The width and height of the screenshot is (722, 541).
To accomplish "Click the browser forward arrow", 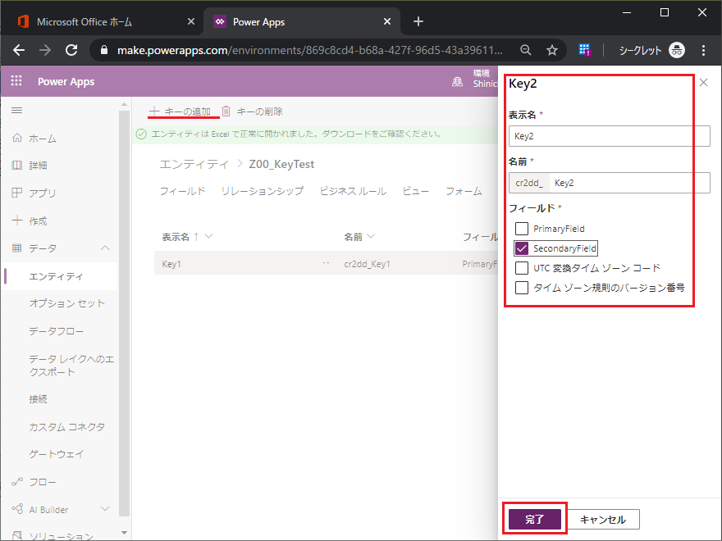I will [45, 50].
